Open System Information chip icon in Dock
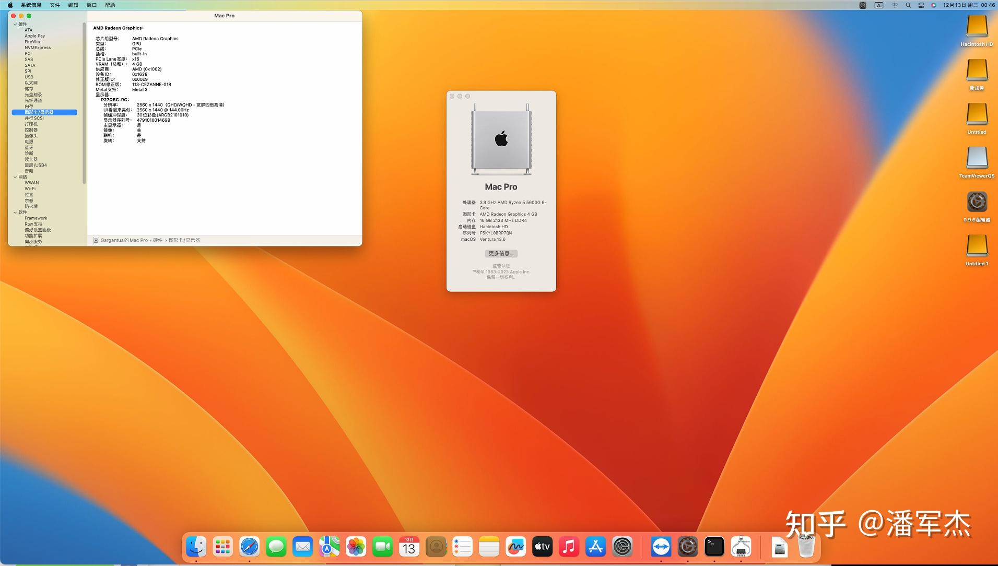The width and height of the screenshot is (998, 566). (x=741, y=547)
